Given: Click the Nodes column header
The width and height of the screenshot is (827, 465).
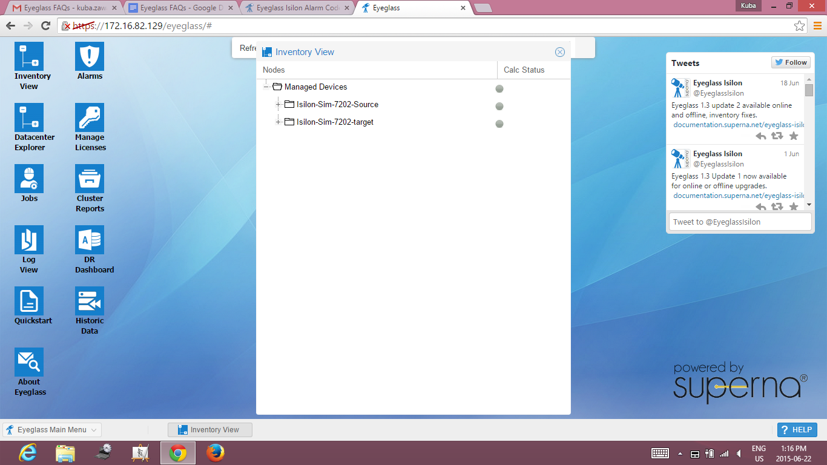Looking at the screenshot, I should click(377, 70).
